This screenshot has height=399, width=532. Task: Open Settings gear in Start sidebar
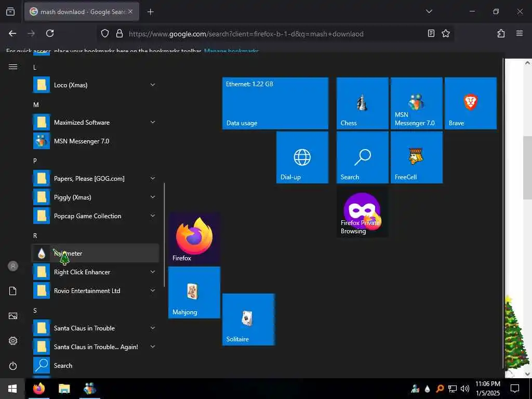tap(13, 341)
